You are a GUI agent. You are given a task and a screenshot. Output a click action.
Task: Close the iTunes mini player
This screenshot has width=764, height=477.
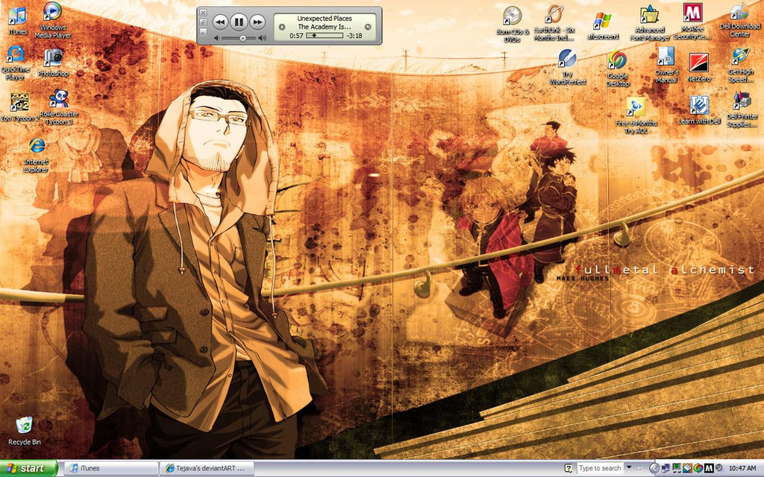[x=204, y=13]
